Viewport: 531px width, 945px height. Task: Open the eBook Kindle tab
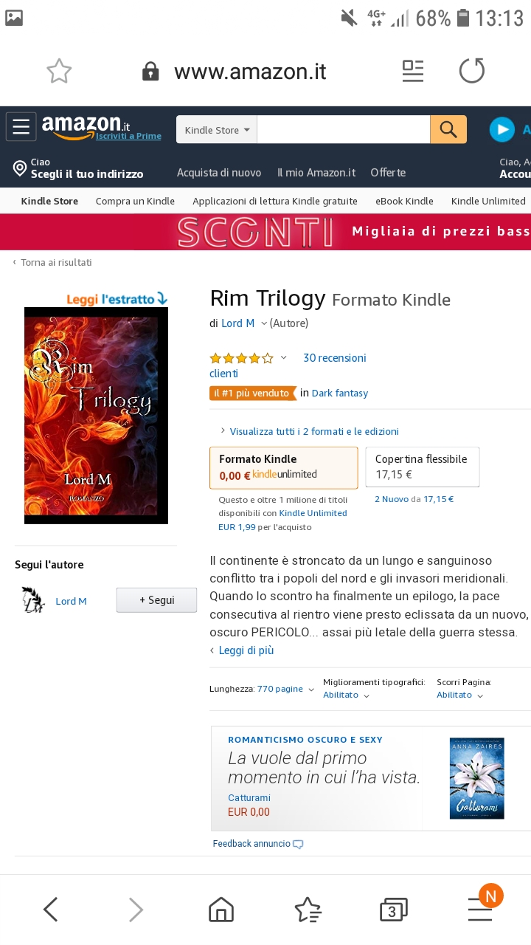(x=404, y=201)
